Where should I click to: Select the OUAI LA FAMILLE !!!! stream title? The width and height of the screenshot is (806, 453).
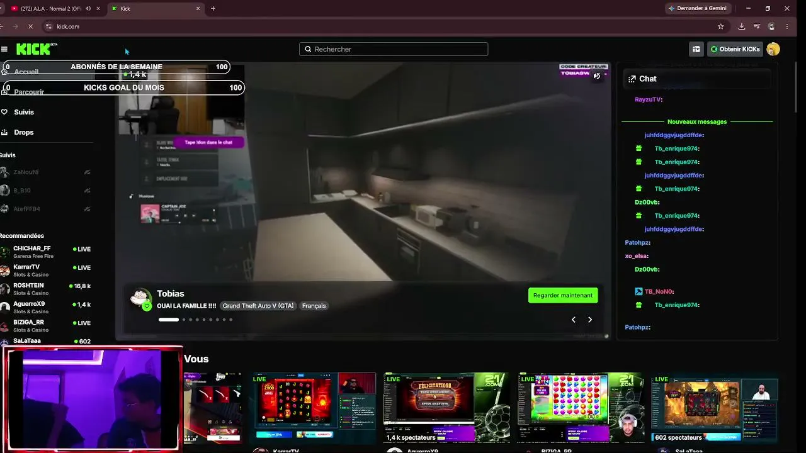point(186,306)
